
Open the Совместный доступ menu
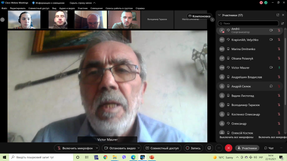[39, 8]
